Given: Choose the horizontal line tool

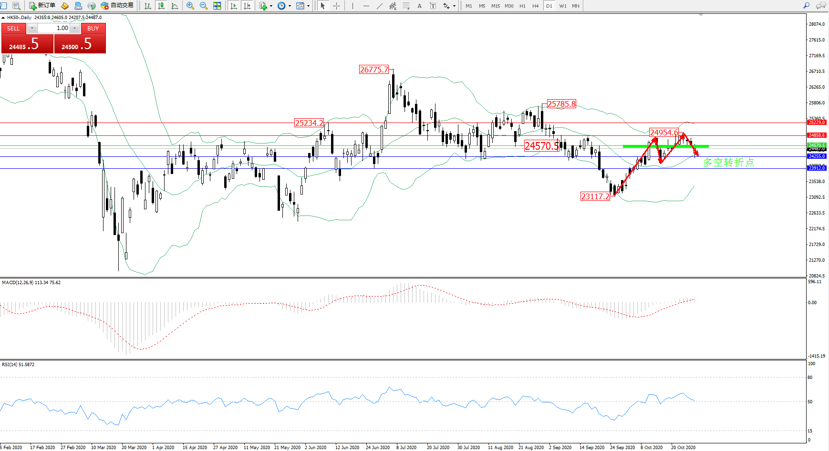Looking at the screenshot, I should pyautogui.click(x=366, y=6).
